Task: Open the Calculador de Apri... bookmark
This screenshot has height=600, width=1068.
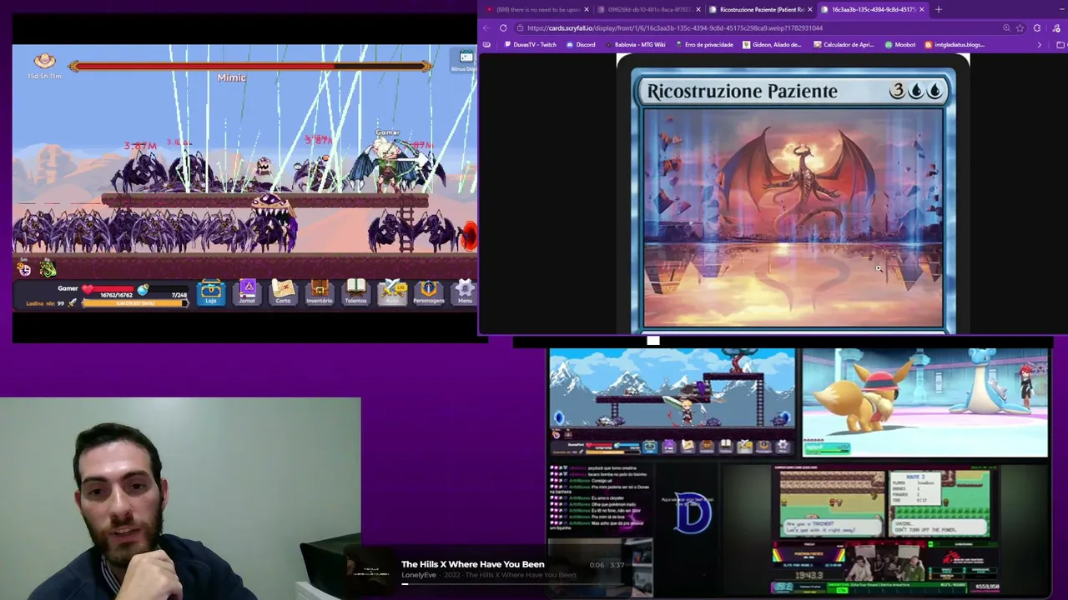Action: pos(844,44)
